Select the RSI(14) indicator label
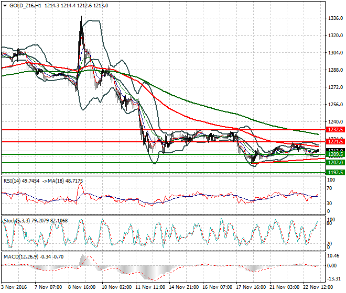Image resolution: width=346 pixels, height=293 pixels. point(13,181)
